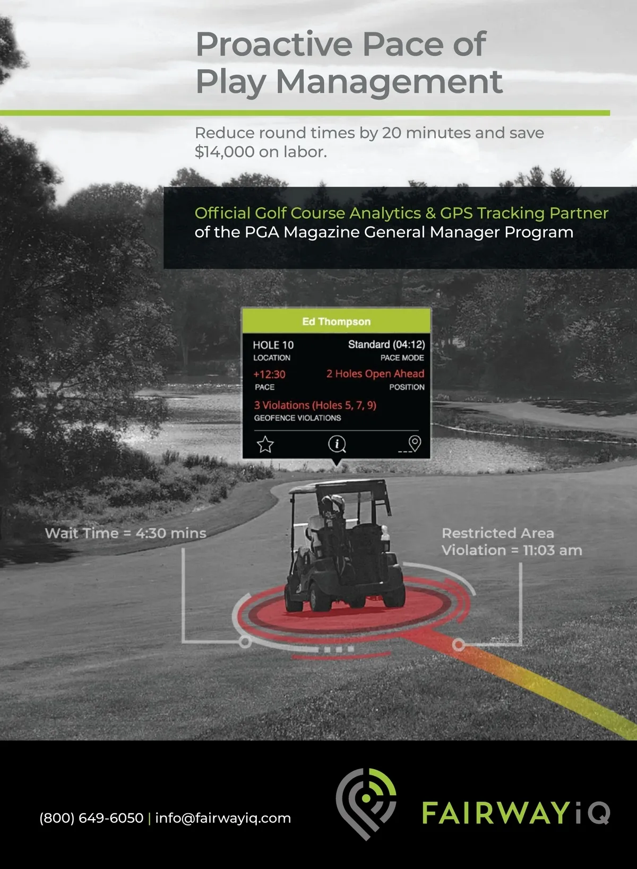Screen dimensions: 637x869
Task: Click the location pin icon in popup
Action: [x=414, y=443]
